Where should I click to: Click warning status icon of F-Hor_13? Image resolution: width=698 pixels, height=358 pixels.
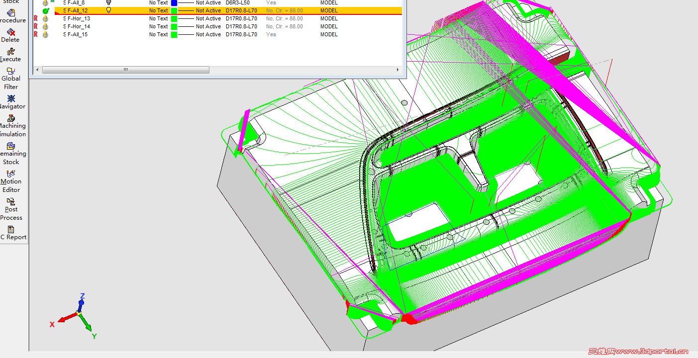tap(45, 18)
